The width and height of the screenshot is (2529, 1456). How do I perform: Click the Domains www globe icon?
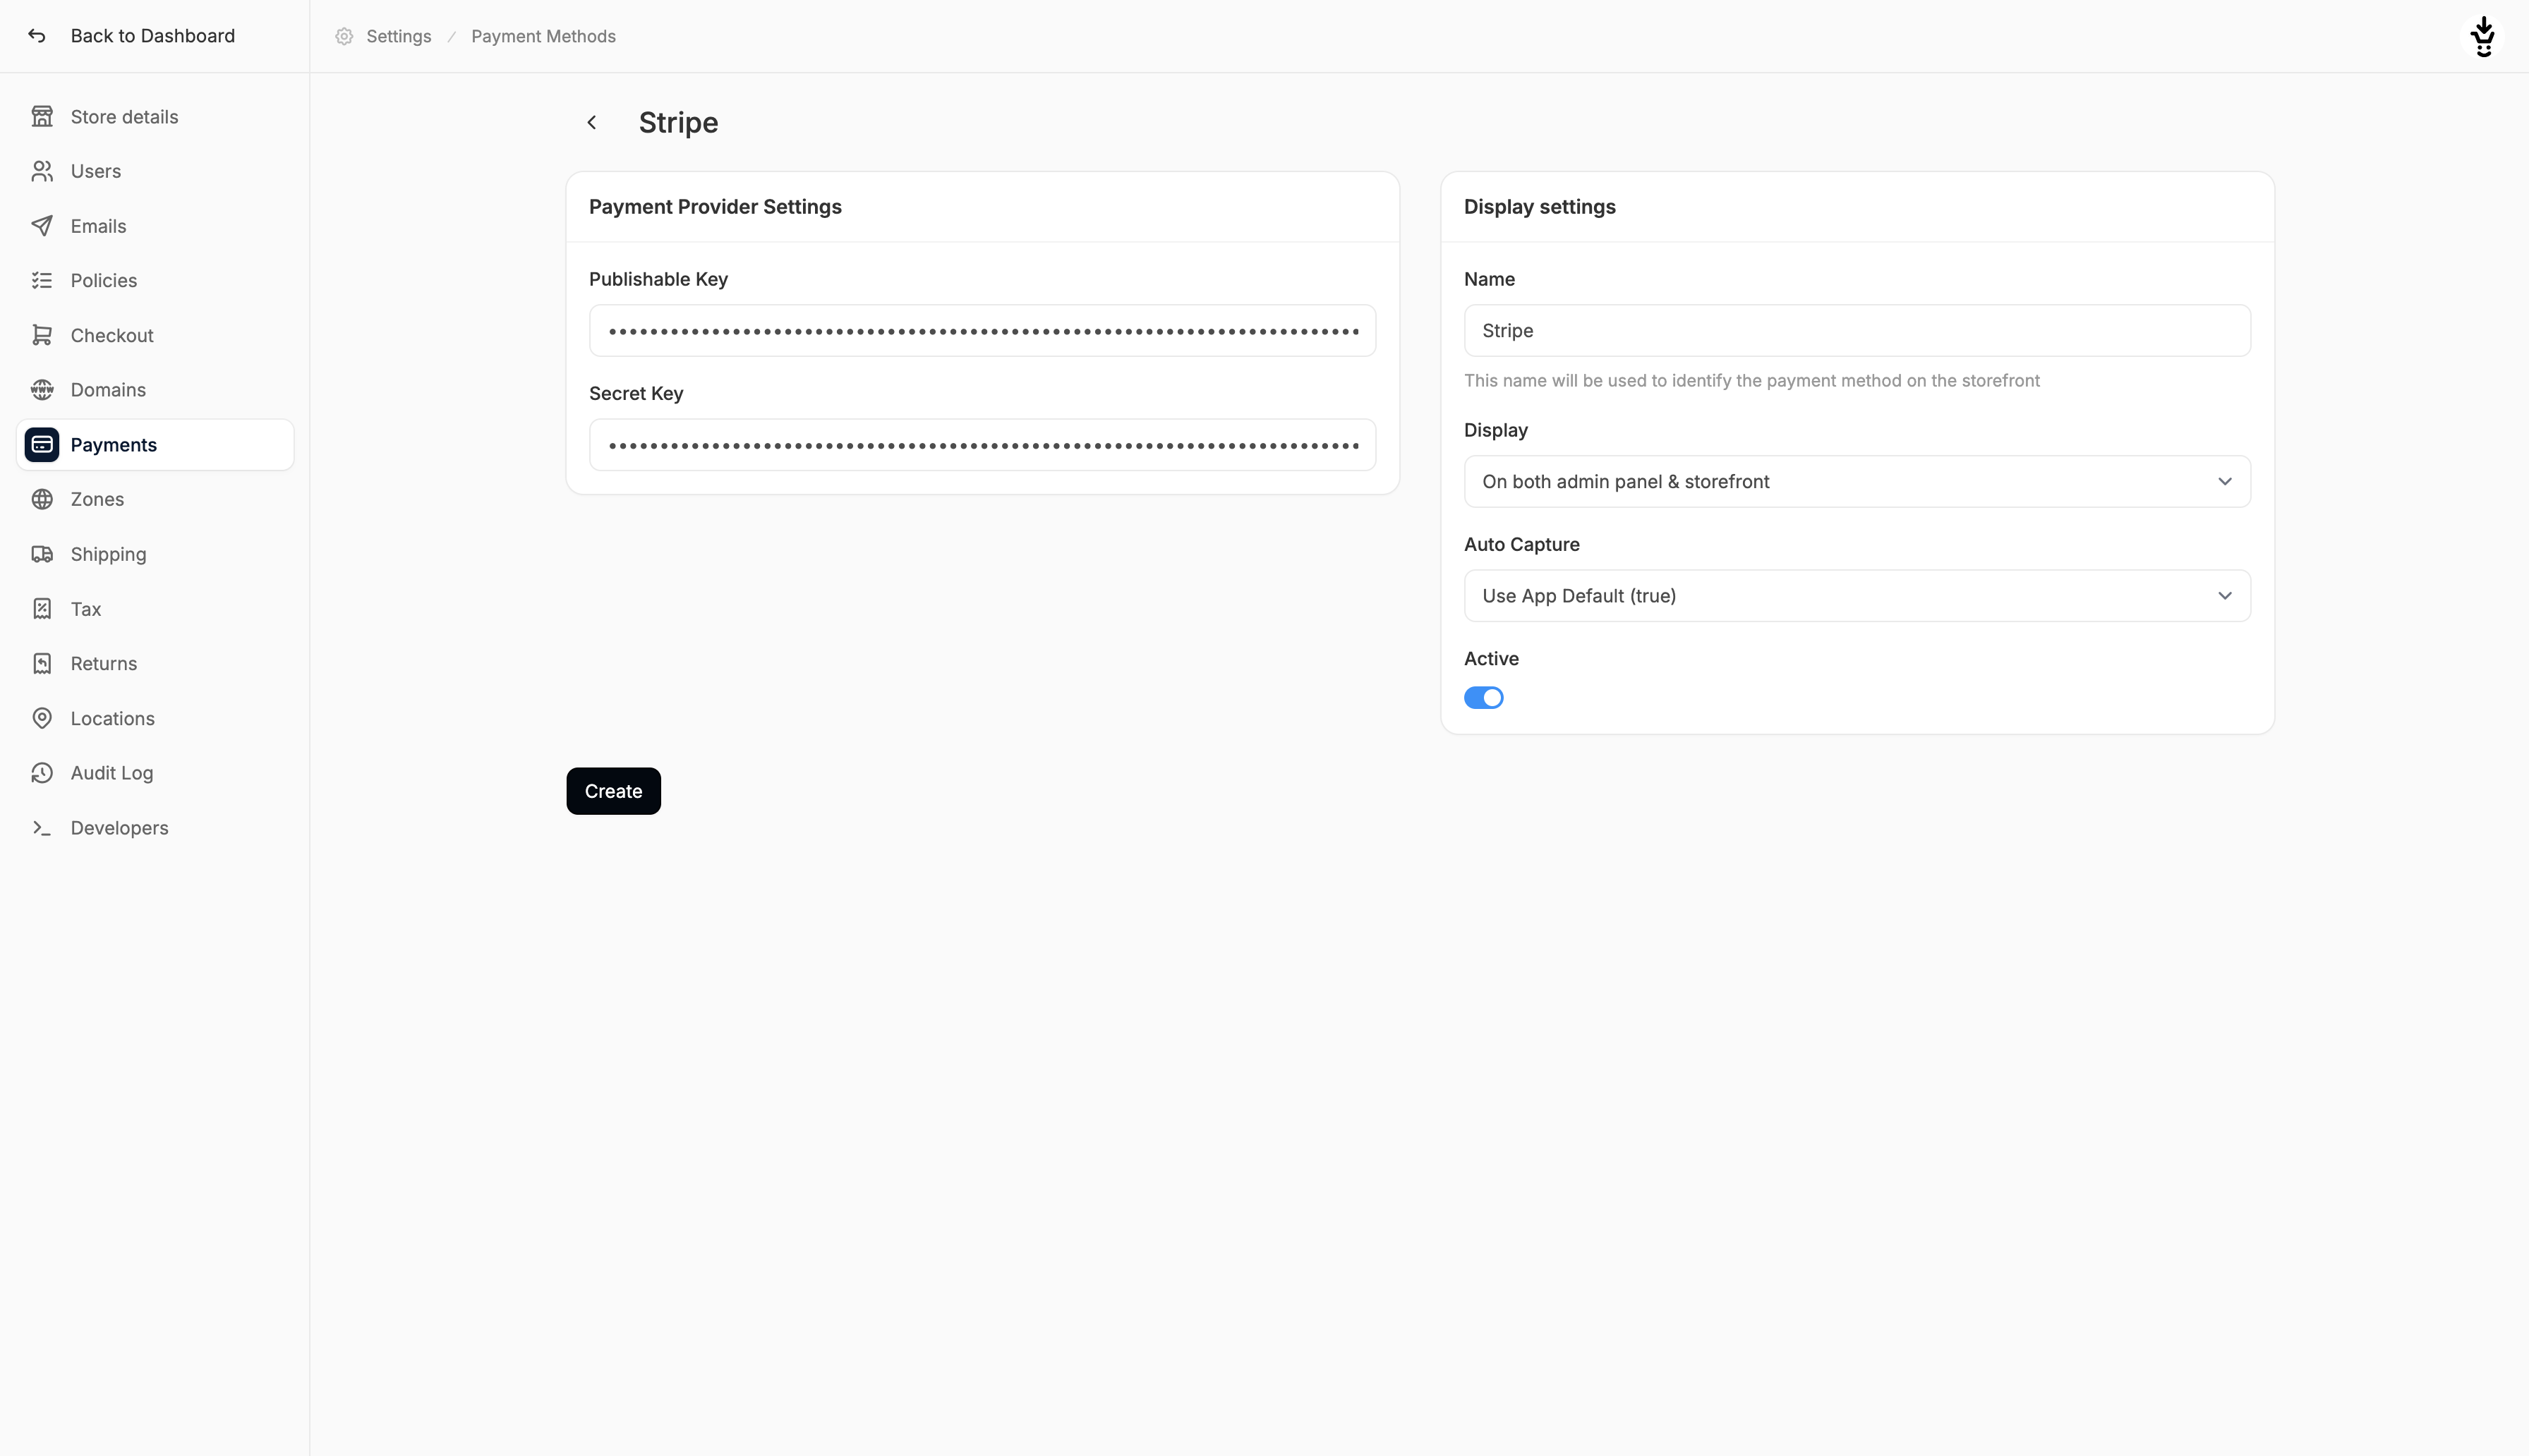(x=42, y=390)
